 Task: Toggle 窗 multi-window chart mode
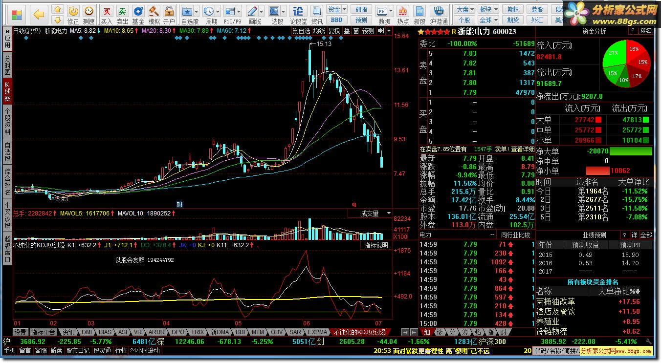click(356, 31)
